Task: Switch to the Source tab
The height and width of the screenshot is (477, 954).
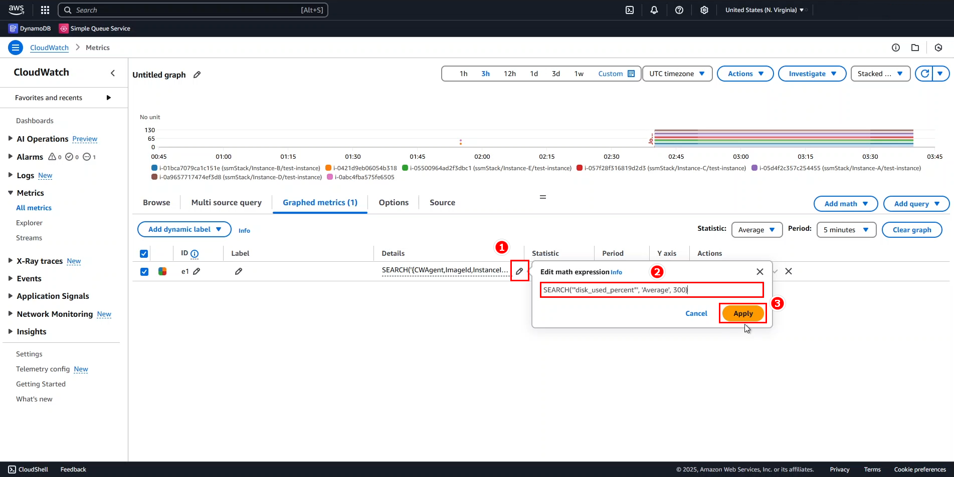Action: point(442,203)
